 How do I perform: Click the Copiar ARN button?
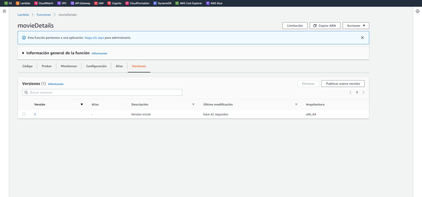(x=325, y=25)
